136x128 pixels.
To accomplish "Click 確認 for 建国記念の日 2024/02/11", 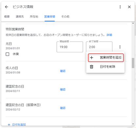I will pyautogui.click(x=63, y=90).
